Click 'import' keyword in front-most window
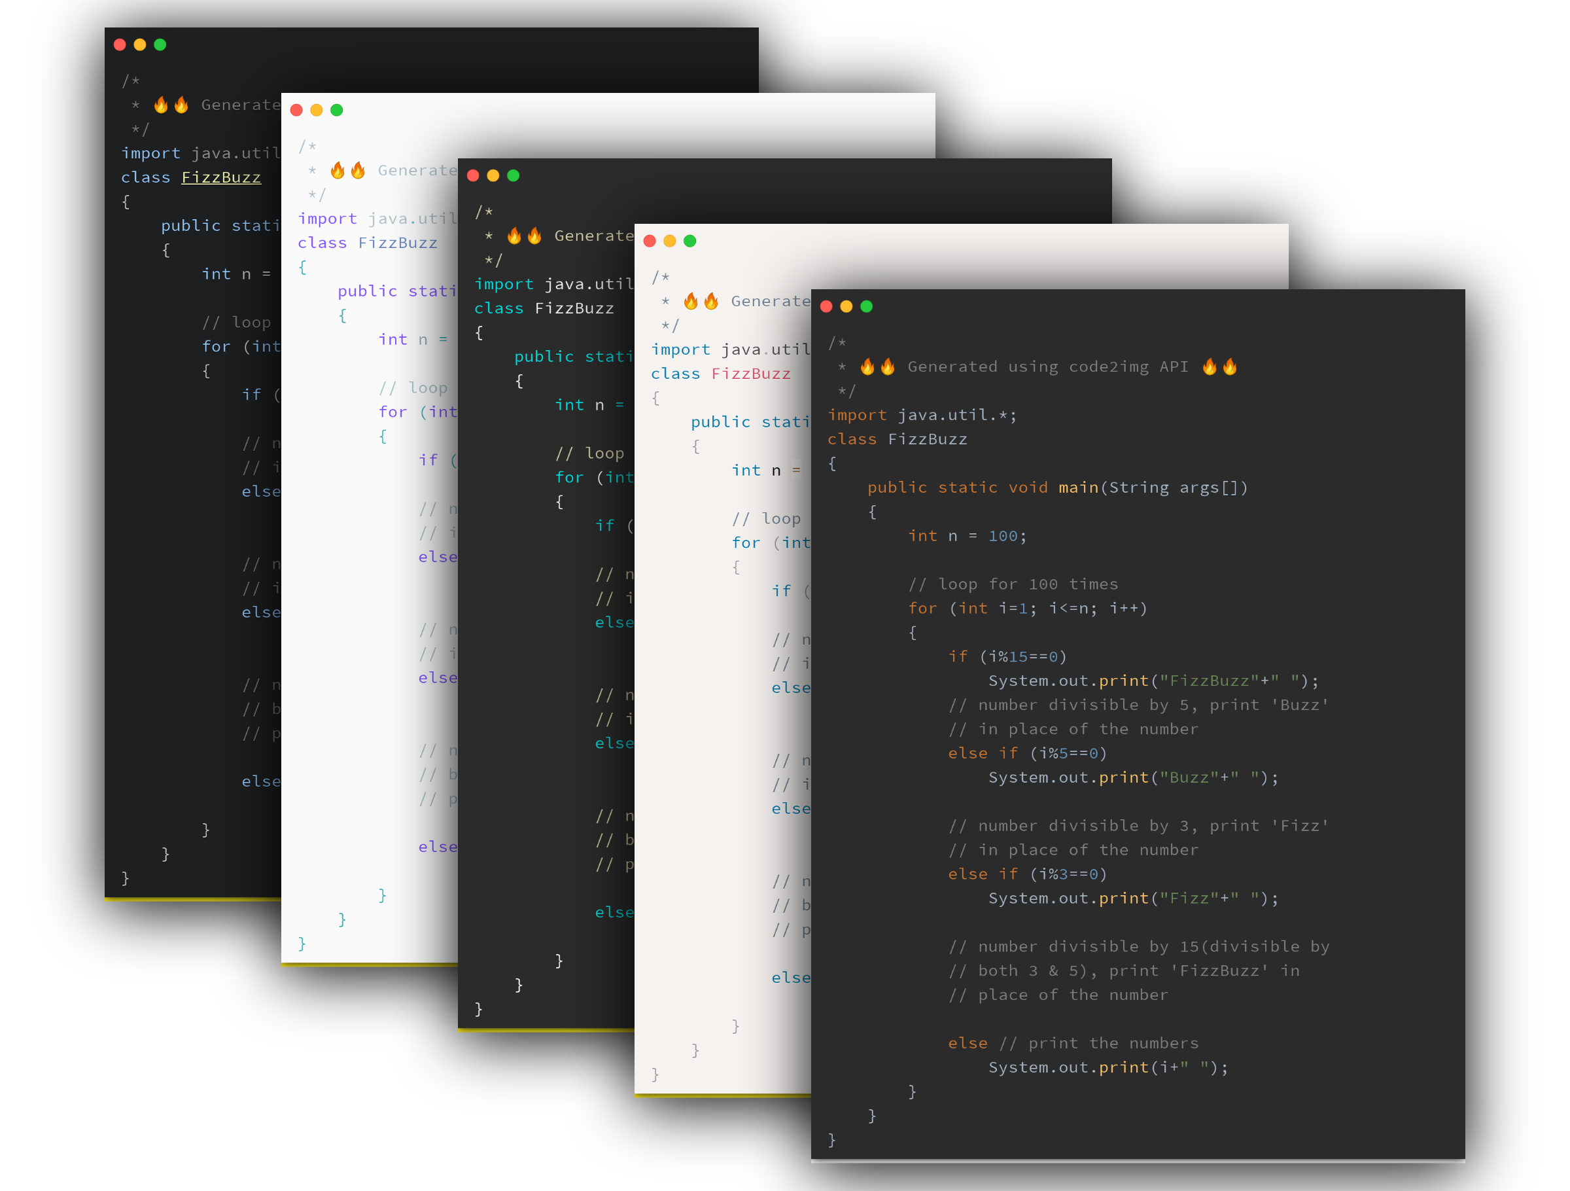 [x=857, y=415]
